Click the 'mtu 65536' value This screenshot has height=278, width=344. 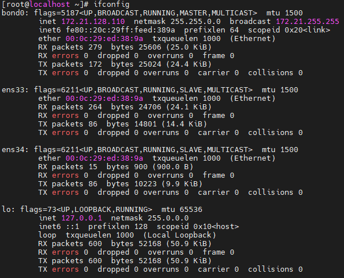click(182, 210)
